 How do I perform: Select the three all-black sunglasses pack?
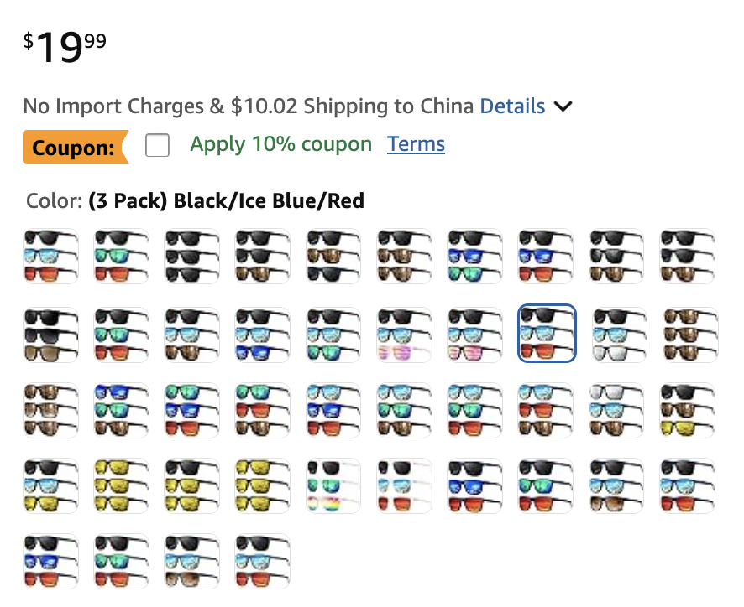192,257
